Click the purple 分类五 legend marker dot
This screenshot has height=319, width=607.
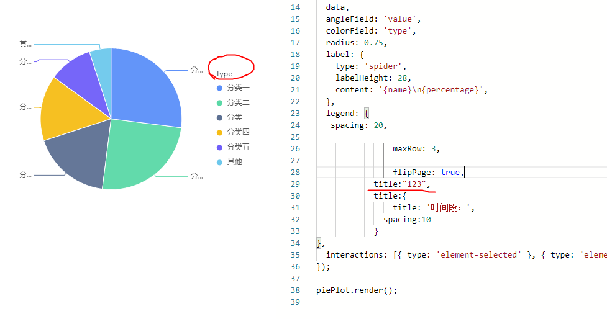[219, 147]
